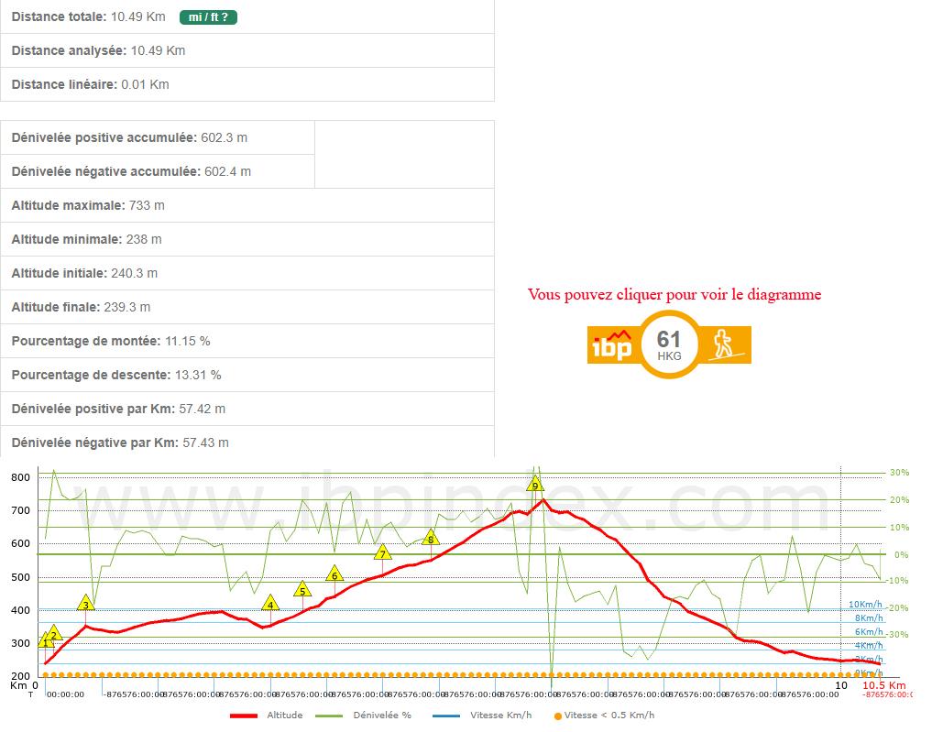Viewport: 932px width, 732px height.
Task: Click waypoint triangle 6 on profile
Action: tap(334, 574)
